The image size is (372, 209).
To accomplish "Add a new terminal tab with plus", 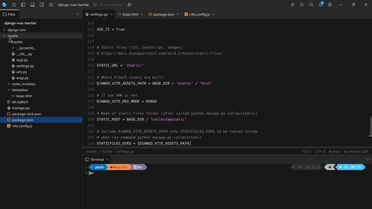I will (367, 160).
